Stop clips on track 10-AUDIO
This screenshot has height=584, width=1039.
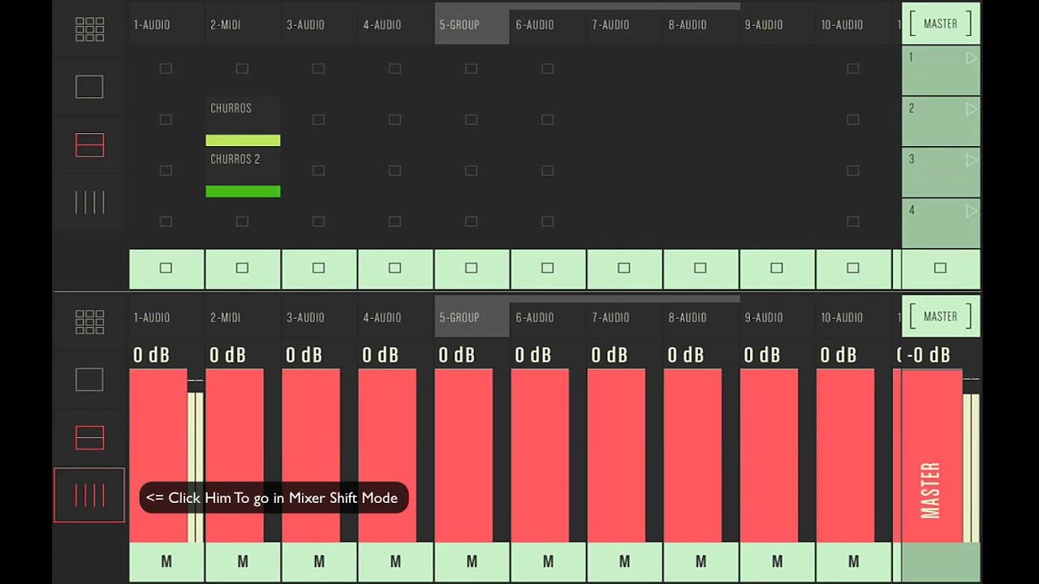[x=853, y=268]
